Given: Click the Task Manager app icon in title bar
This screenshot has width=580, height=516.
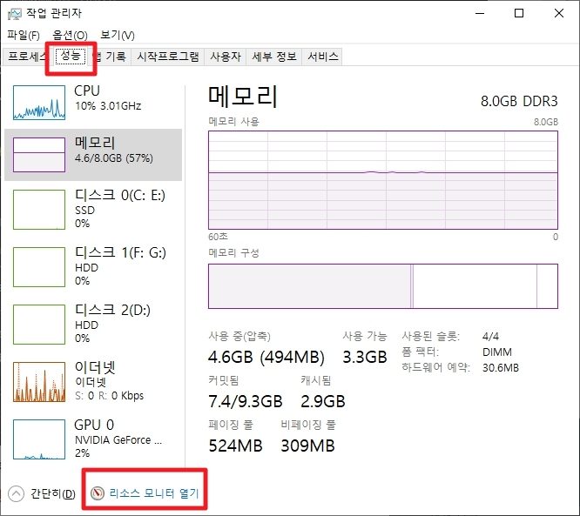Looking at the screenshot, I should point(15,14).
